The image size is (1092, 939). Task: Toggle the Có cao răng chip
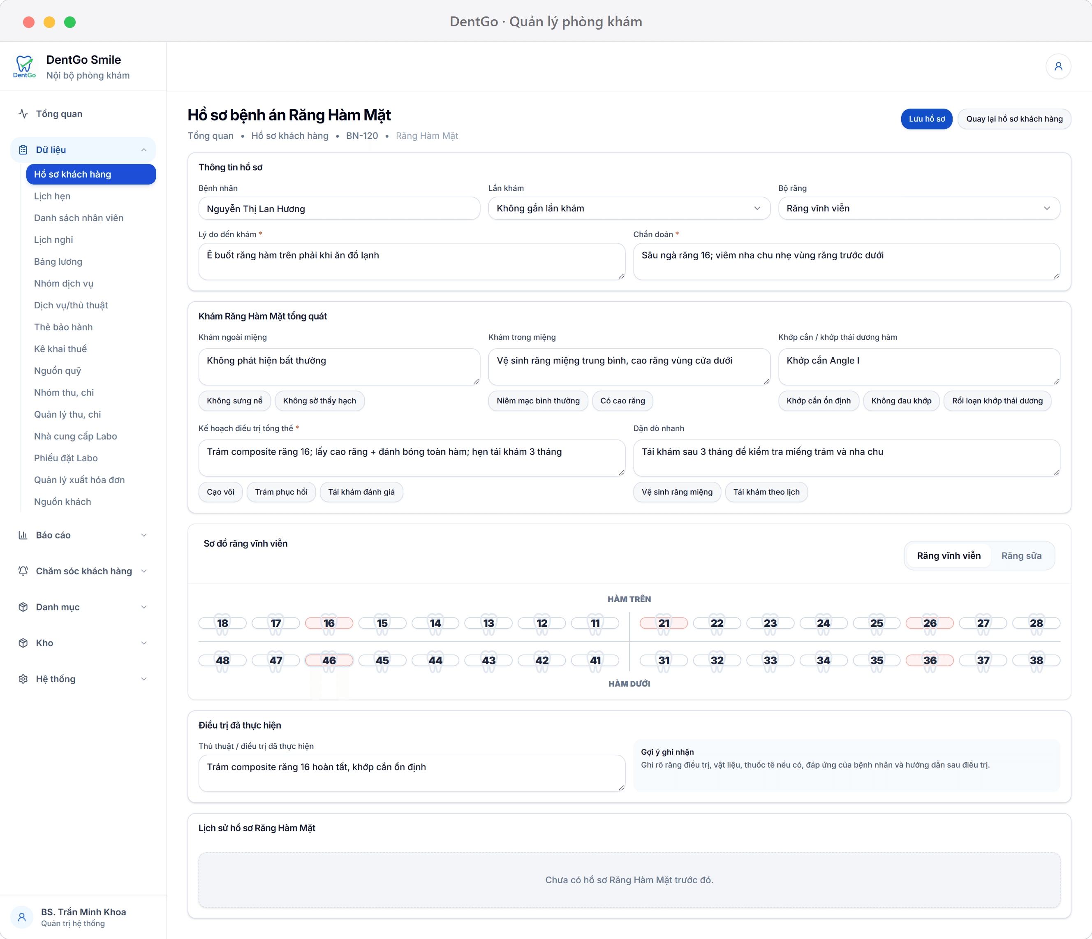click(622, 401)
